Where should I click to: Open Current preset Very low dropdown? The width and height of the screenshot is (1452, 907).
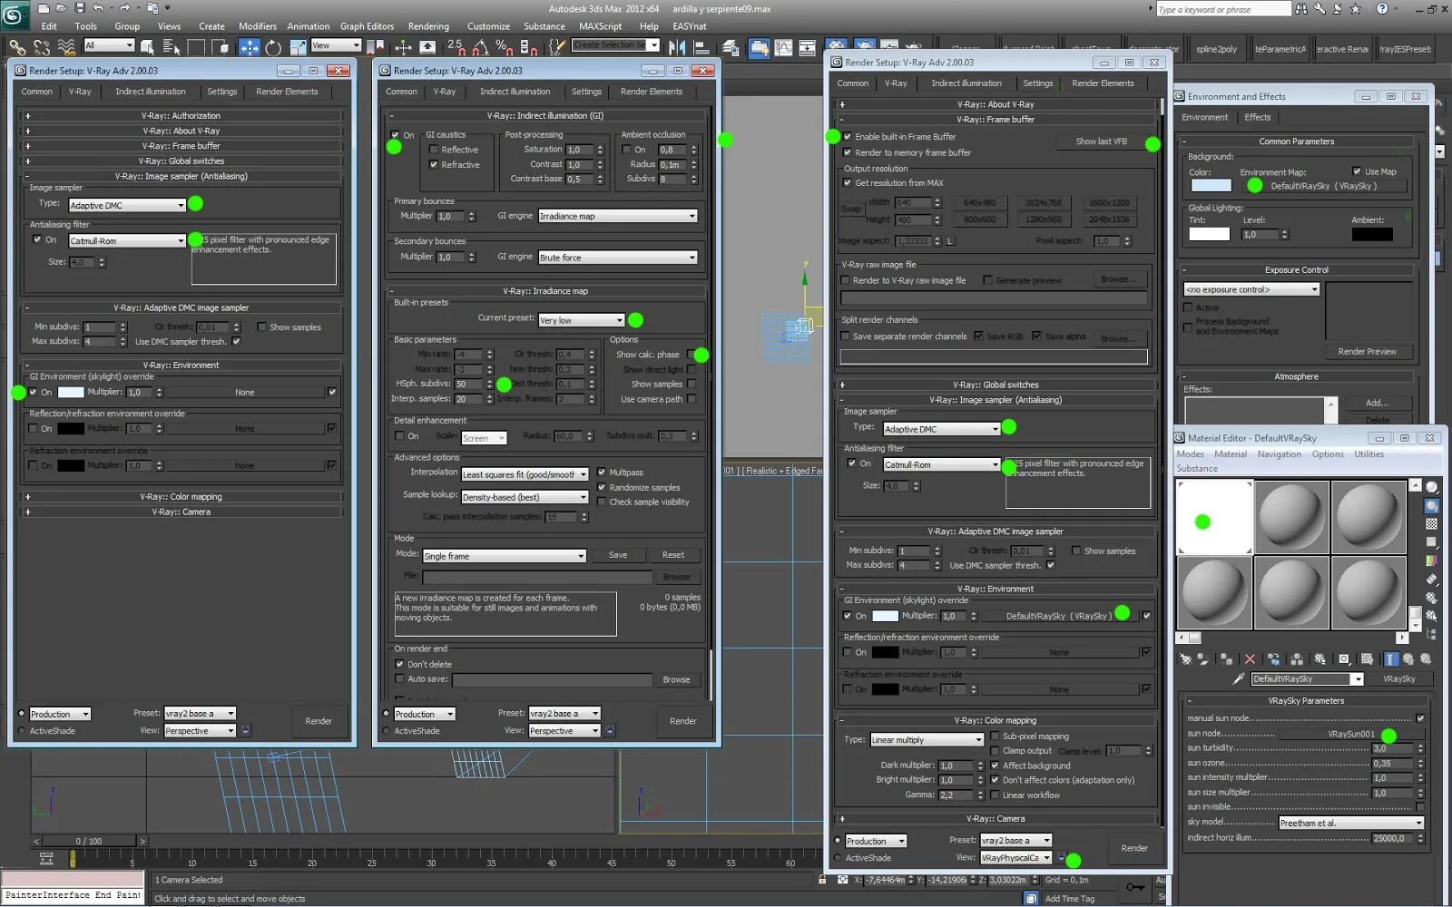tap(582, 320)
